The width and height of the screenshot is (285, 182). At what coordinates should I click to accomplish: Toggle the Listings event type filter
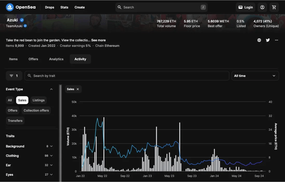click(x=38, y=100)
